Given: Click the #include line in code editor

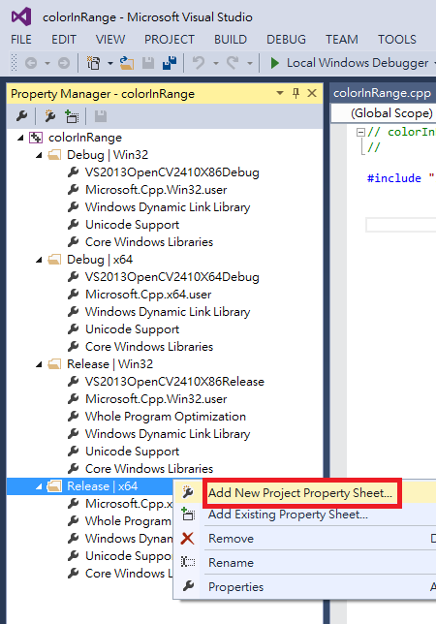Looking at the screenshot, I should [x=400, y=178].
